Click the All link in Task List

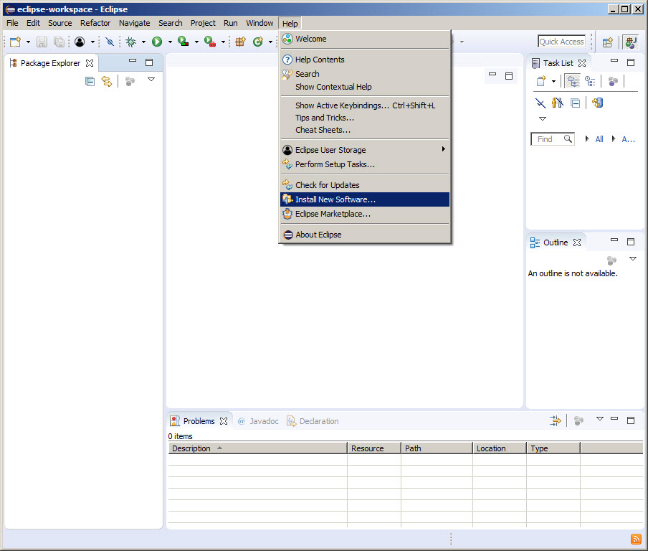point(599,139)
